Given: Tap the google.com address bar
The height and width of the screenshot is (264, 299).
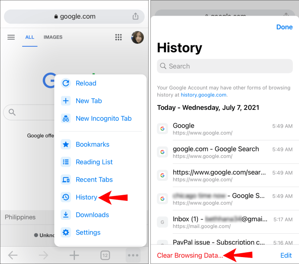Looking at the screenshot, I should coord(74,16).
